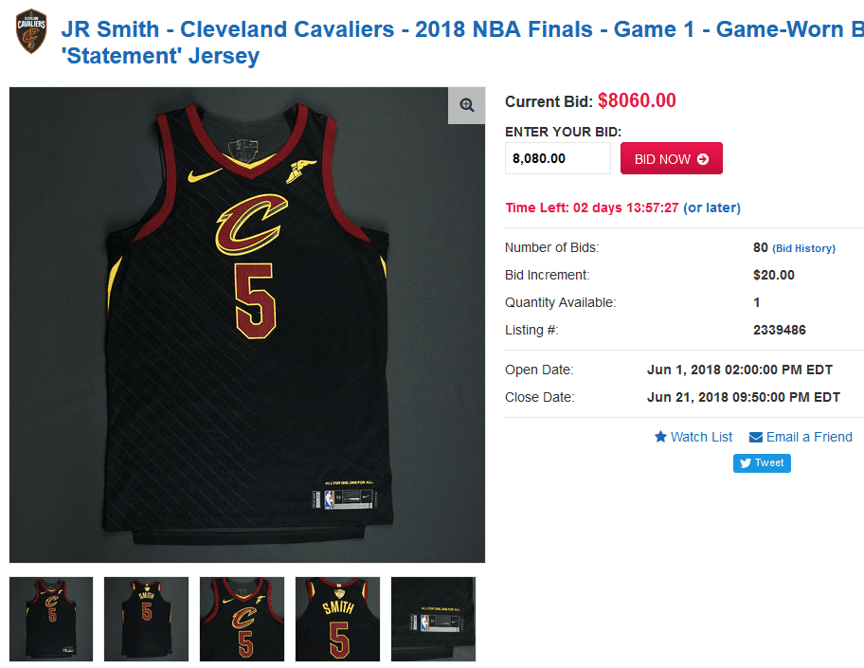Screen dimensions: 864x668
Task: Select the front close-up logo thumbnail
Action: [242, 619]
